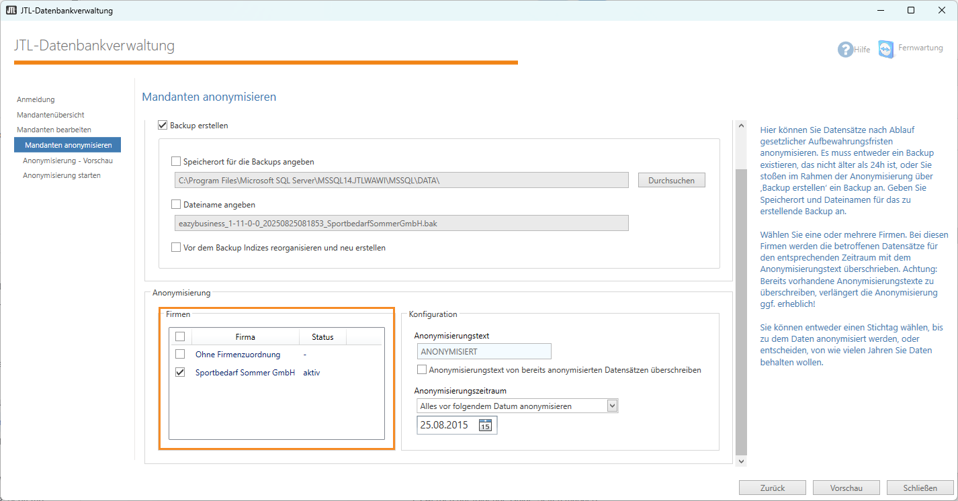Enable reorganizing indices before backup
Viewport: 958px width, 501px height.
click(176, 247)
